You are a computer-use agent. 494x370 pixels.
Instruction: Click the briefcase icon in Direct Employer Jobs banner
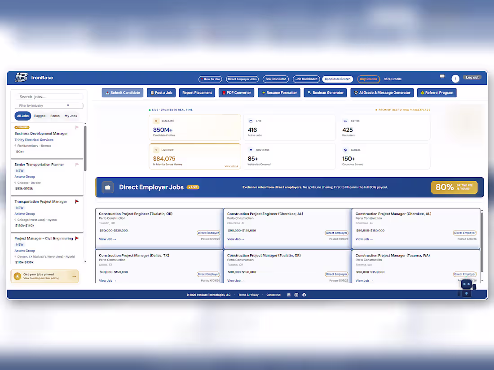coord(108,187)
